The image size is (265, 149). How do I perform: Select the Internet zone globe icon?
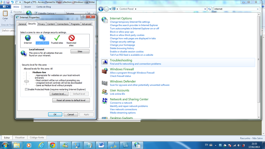click(28, 38)
